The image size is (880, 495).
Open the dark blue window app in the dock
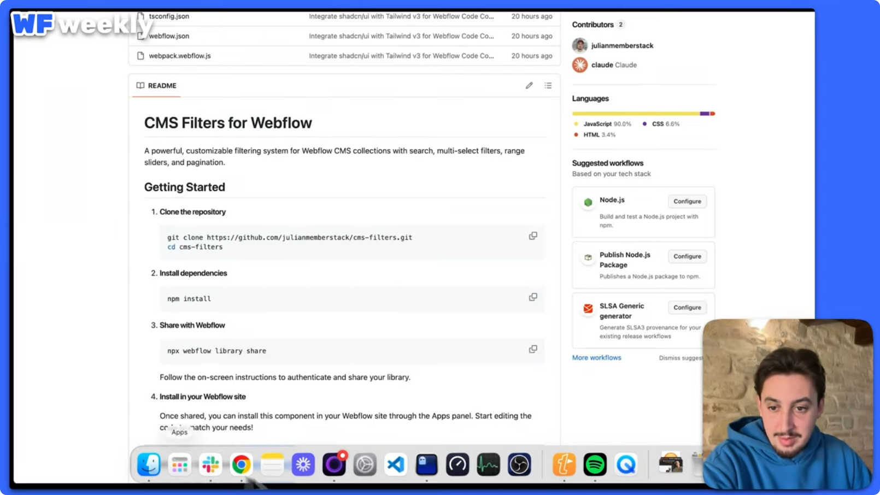pos(426,464)
